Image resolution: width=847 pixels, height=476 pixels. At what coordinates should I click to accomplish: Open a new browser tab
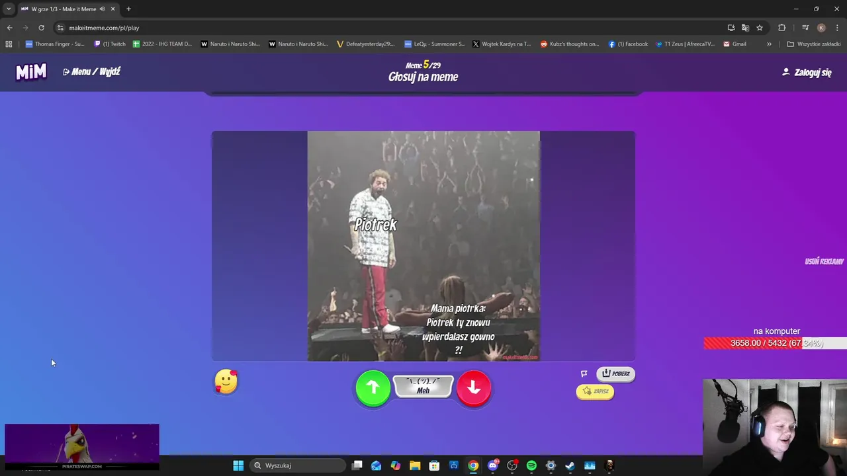(128, 9)
